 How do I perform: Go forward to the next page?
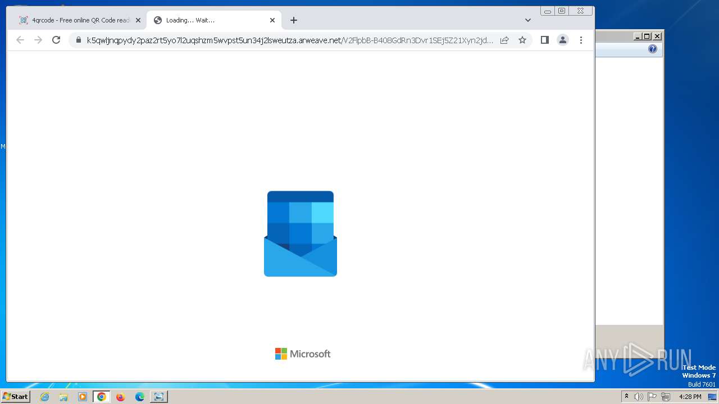coord(38,40)
